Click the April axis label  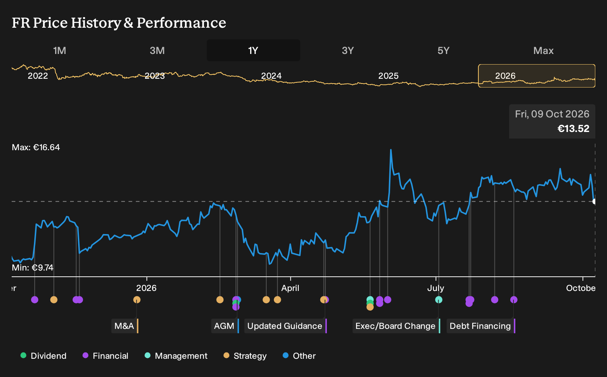pyautogui.click(x=290, y=288)
